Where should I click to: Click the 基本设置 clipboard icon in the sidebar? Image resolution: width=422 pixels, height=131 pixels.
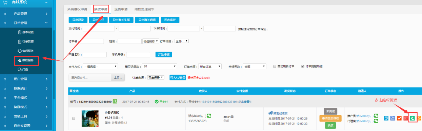pos(19,32)
